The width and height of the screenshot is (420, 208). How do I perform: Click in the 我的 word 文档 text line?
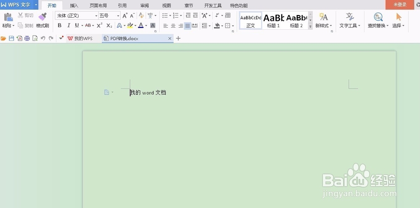pyautogui.click(x=148, y=93)
